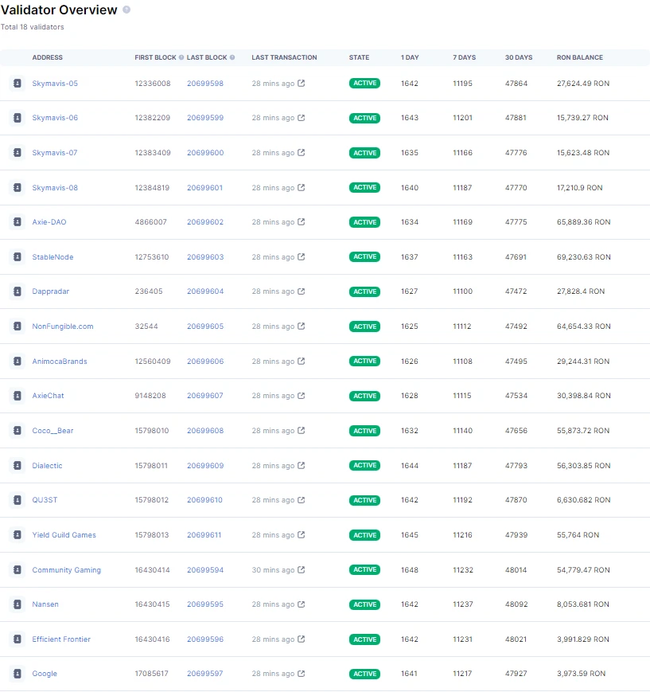Open last block 20699611
650x692 pixels.
pyautogui.click(x=204, y=535)
